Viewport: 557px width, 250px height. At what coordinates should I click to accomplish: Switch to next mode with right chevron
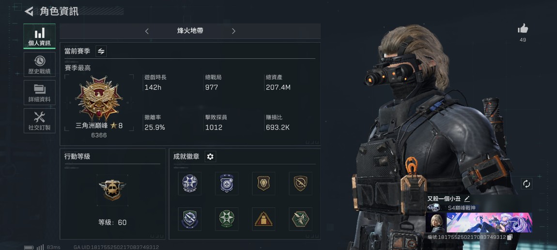[233, 31]
